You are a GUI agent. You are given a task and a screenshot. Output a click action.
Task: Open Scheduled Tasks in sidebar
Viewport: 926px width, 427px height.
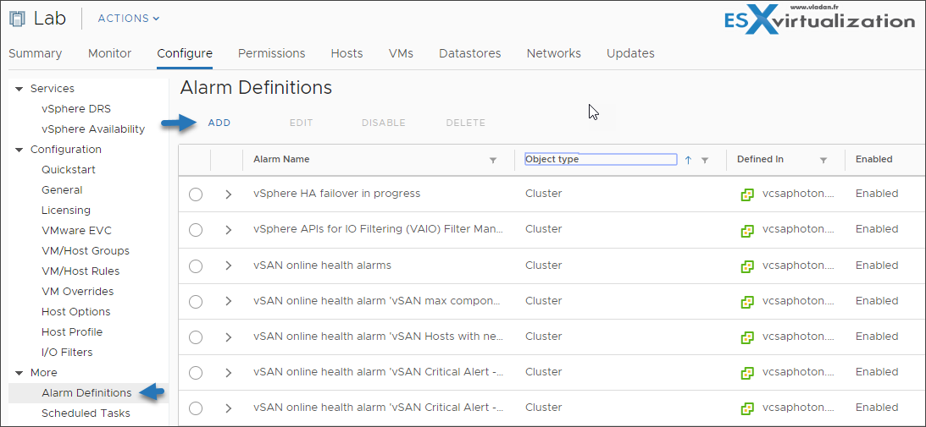[86, 413]
